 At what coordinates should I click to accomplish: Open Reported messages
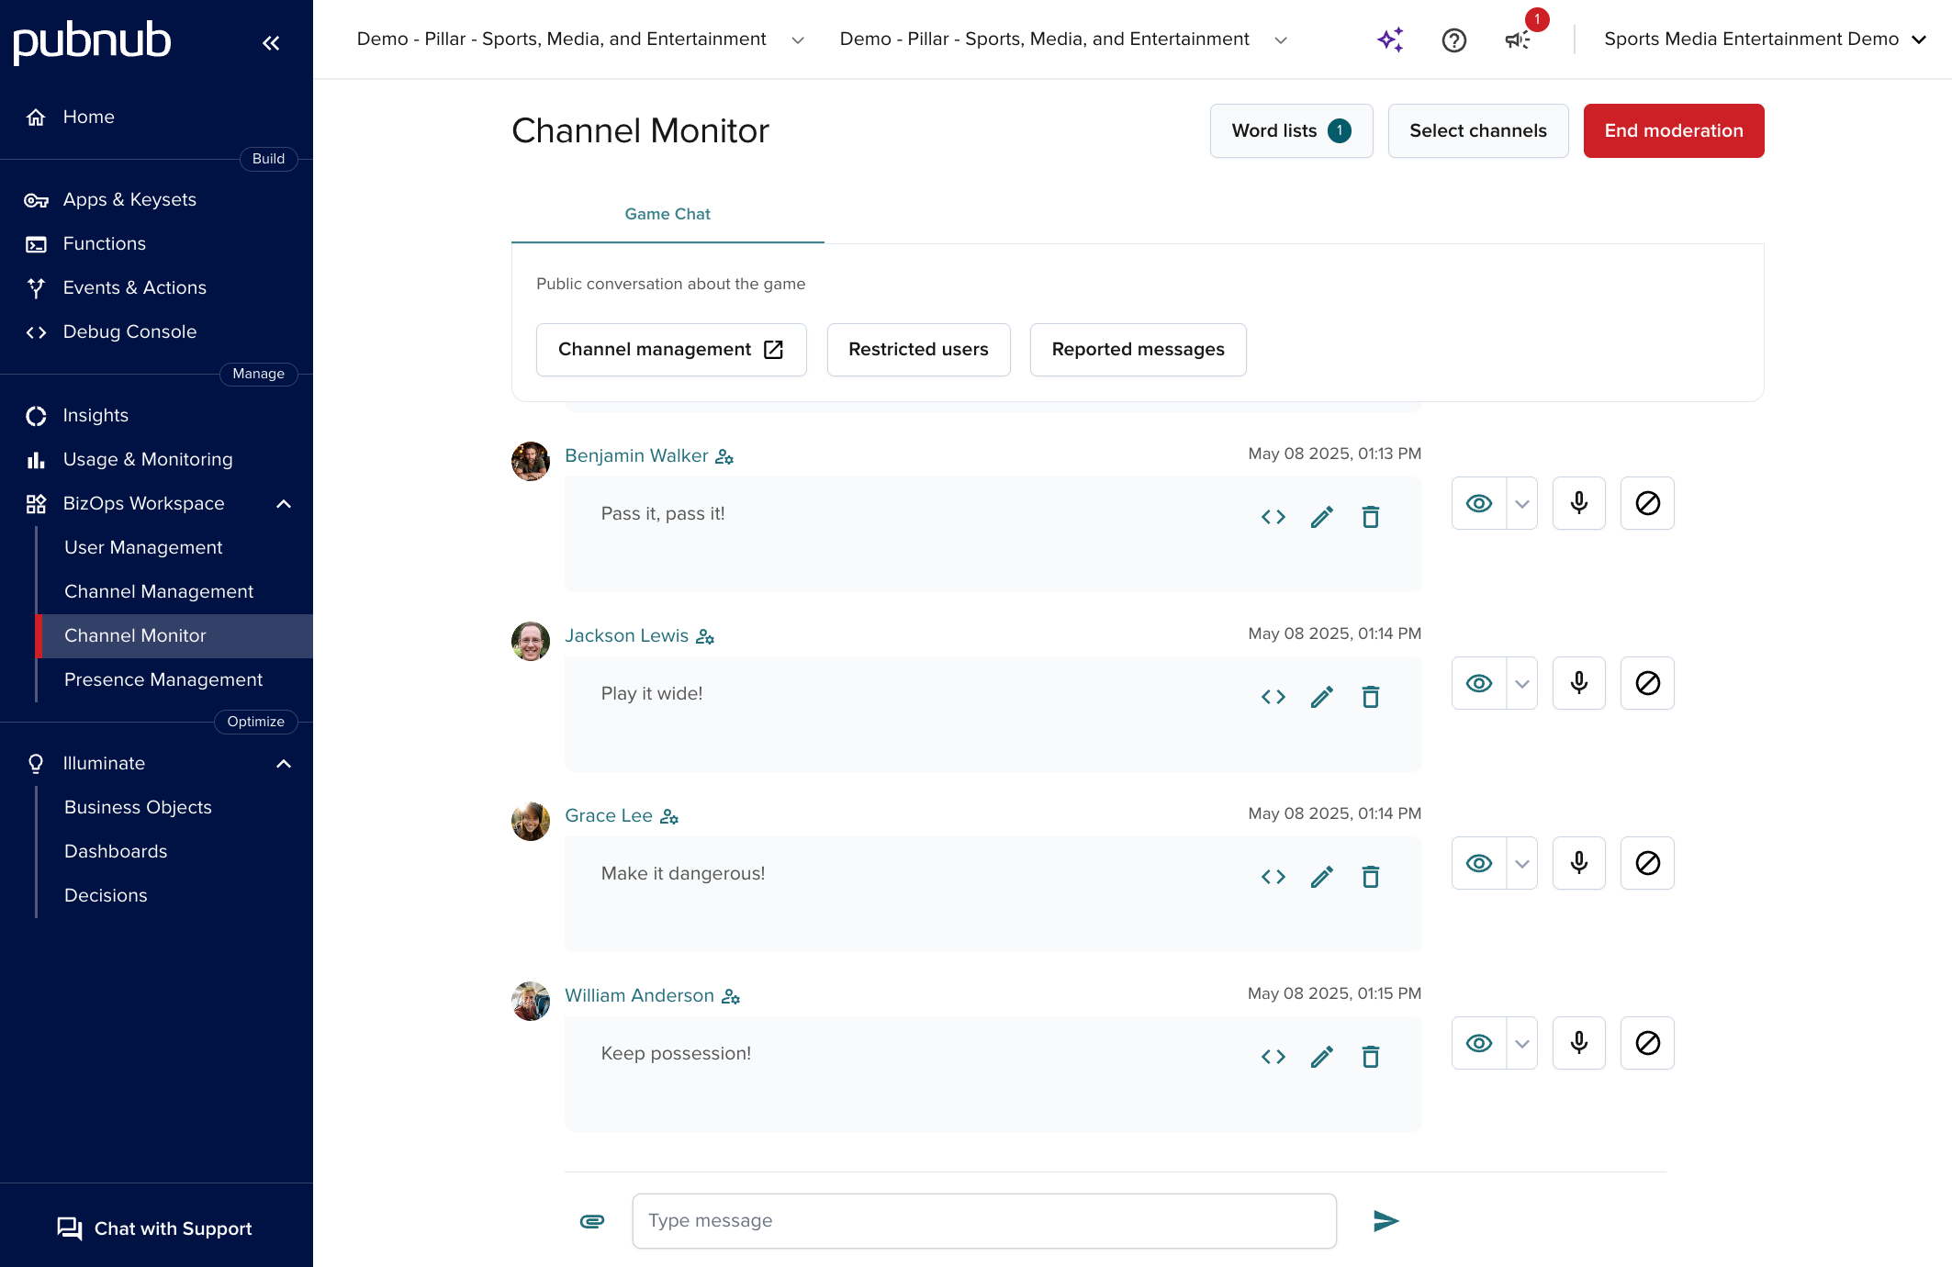coord(1138,350)
